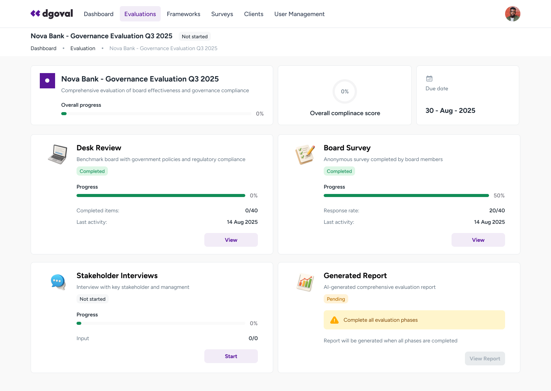
Task: Click the Evaluation breadcrumb link
Action: pos(83,48)
